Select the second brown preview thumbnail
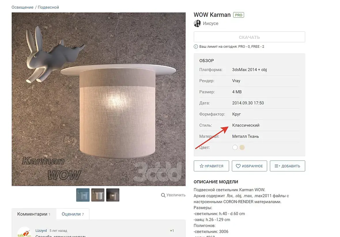Image resolution: width=340 pixels, height=237 pixels. pos(98,195)
